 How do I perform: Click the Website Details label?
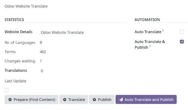coord(19,32)
